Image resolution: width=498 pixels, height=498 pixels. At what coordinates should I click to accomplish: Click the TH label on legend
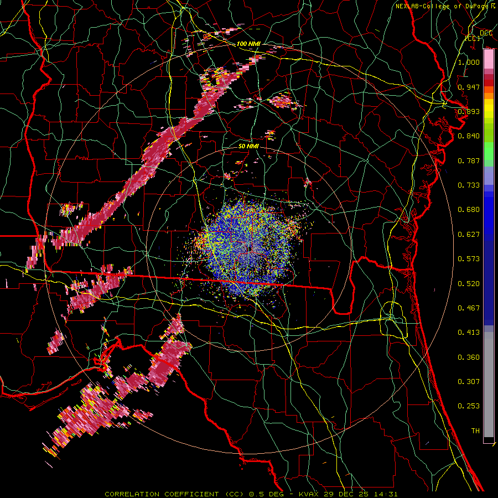coord(475,431)
